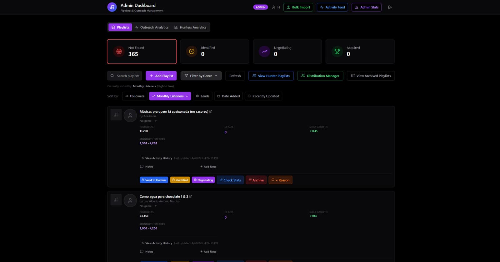This screenshot has height=262, width=500.
Task: Click the checkmark icon on Identified card
Action: [x=192, y=51]
